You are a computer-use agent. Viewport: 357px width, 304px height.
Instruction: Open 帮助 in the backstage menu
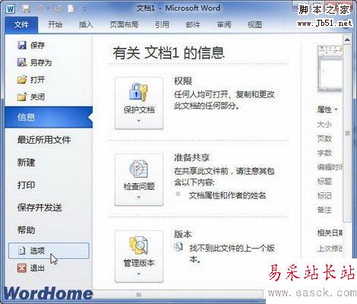click(26, 230)
